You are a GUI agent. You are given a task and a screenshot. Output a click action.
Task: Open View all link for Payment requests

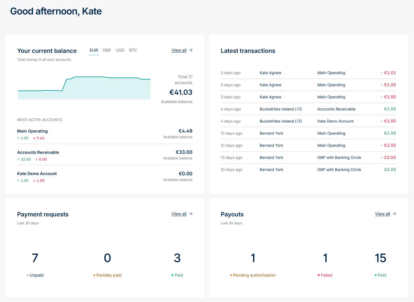(x=179, y=214)
